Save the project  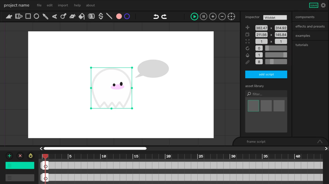313,5
